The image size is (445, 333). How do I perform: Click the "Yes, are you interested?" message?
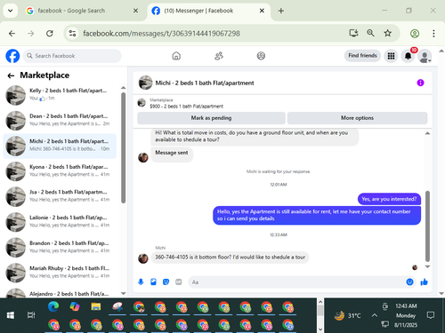click(389, 199)
